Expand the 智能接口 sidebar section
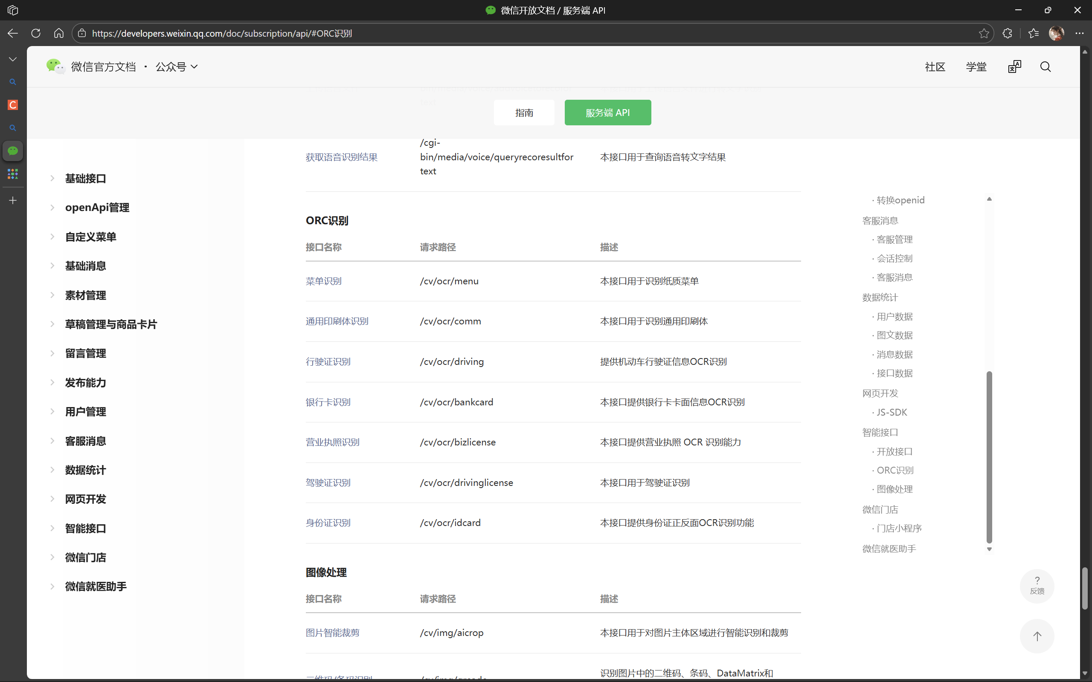The image size is (1092, 682). tap(85, 528)
